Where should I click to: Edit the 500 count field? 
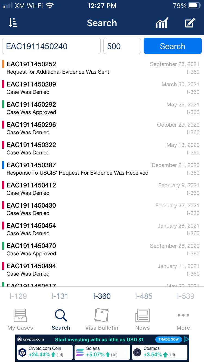[122, 46]
